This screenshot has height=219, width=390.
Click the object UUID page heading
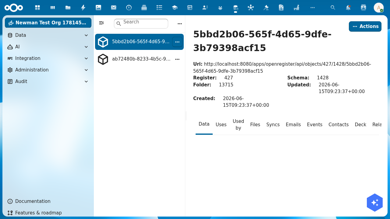[262, 41]
